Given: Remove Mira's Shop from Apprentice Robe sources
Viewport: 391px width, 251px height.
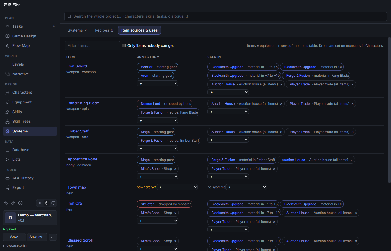Looking at the screenshot, I should coord(175,169).
